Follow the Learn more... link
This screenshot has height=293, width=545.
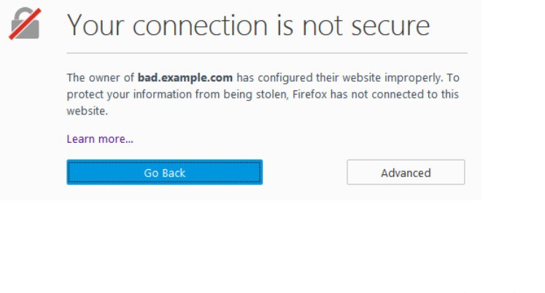point(100,138)
